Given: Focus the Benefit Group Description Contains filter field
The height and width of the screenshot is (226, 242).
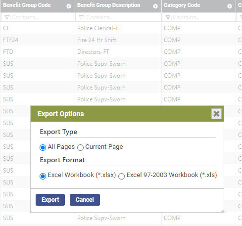Looking at the screenshot, I should 123,17.
